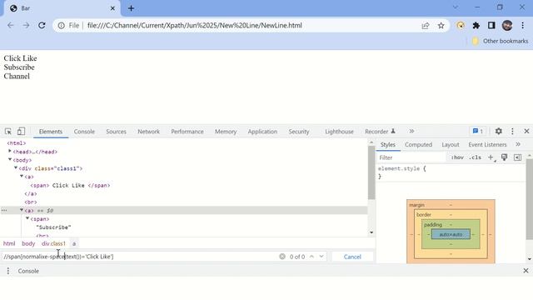
Task: Toggle the :hov element state button
Action: [x=457, y=157]
